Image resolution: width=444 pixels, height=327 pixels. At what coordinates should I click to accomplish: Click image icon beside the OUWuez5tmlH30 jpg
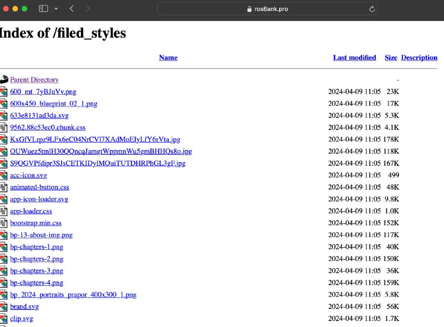click(3, 151)
